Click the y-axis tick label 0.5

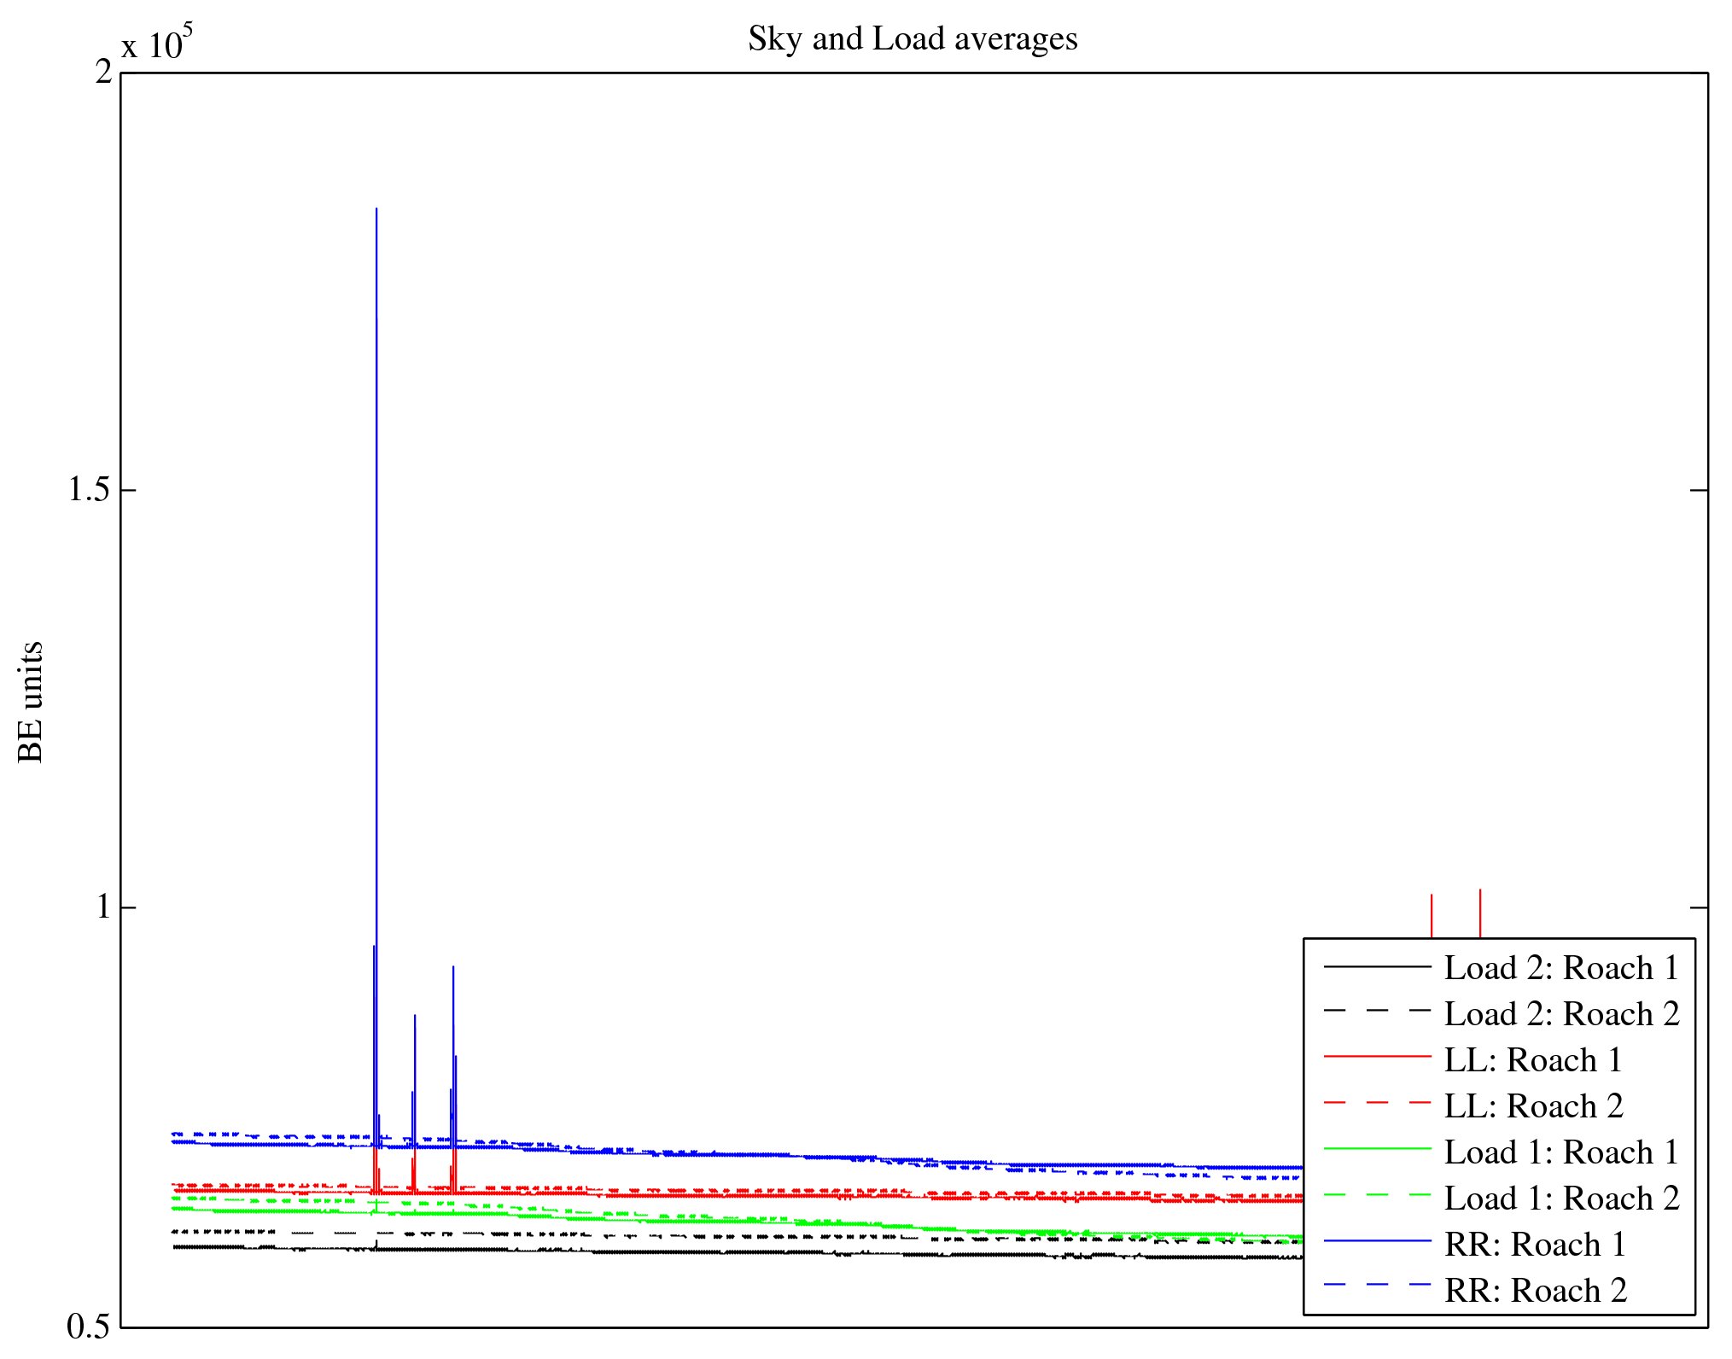[x=89, y=1327]
